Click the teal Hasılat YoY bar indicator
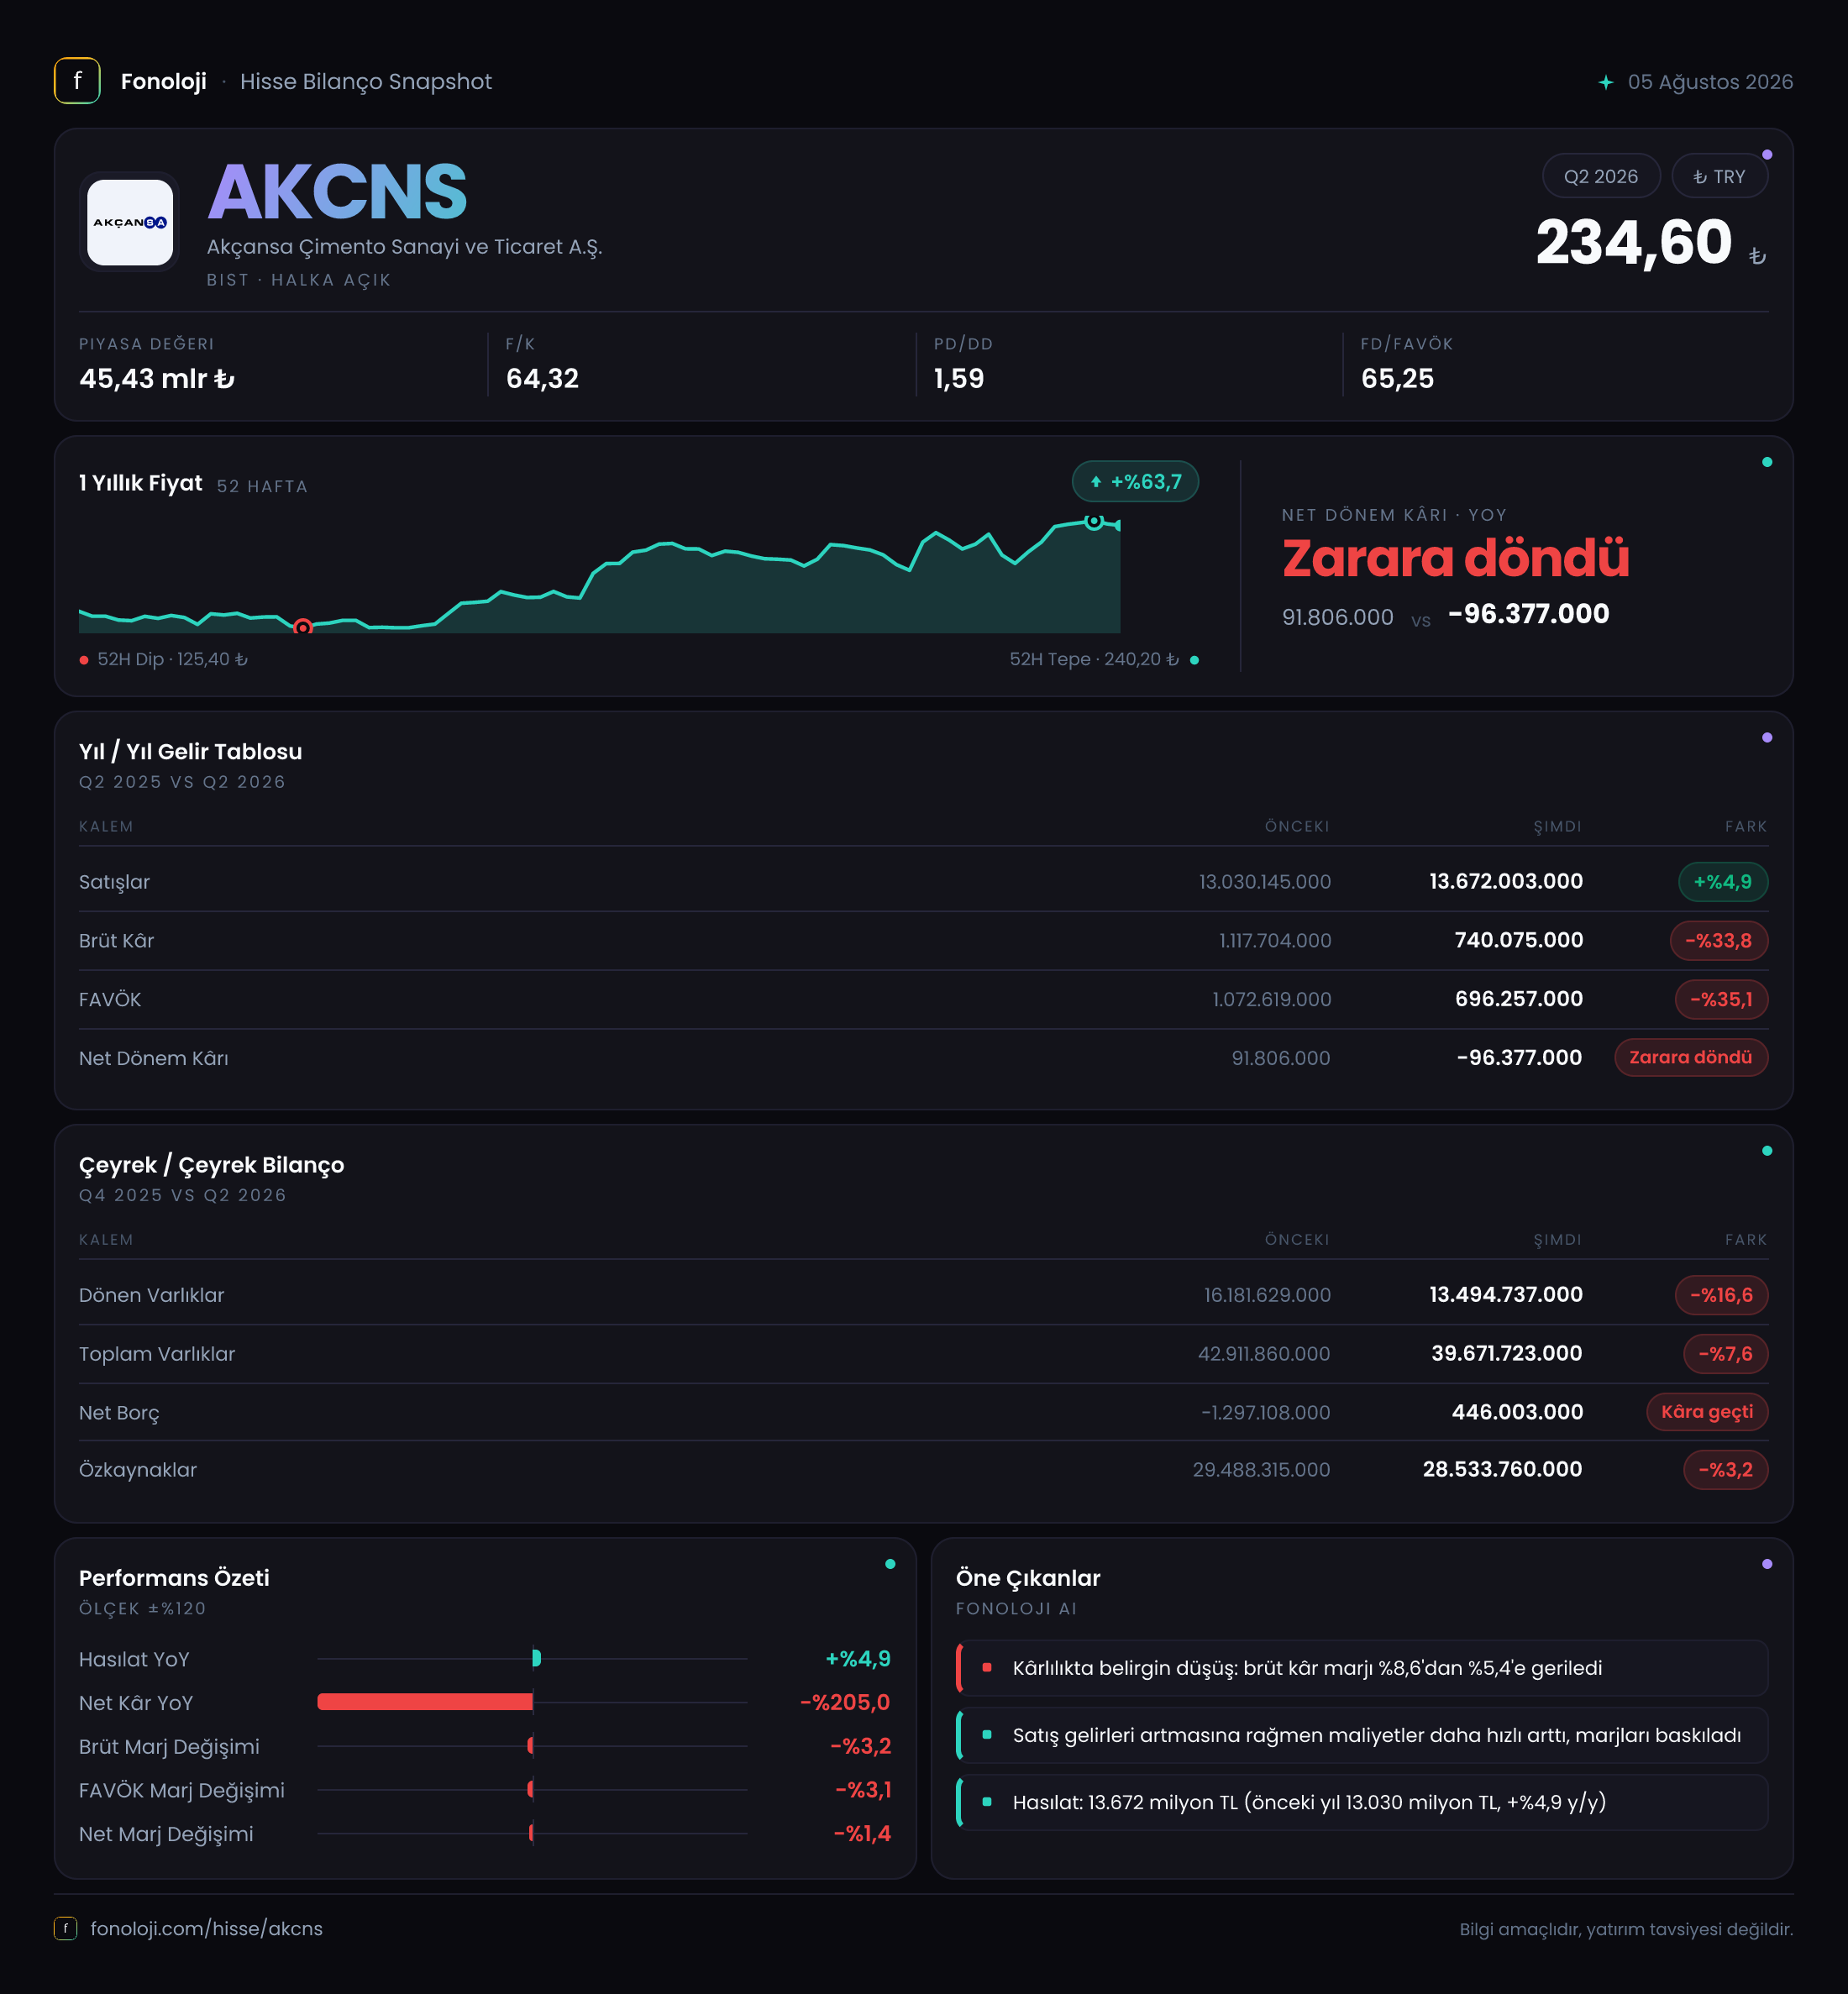 (x=537, y=1658)
